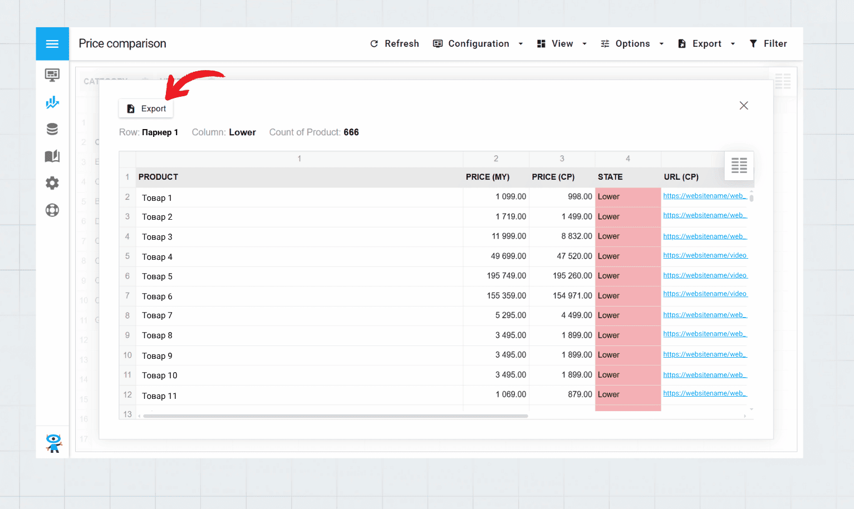Open the documentation book icon in sidebar
Screen dimensions: 854x509
point(52,156)
